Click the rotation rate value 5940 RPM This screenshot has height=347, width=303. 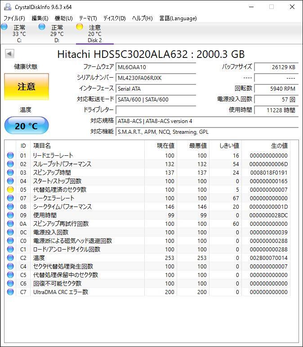pos(276,89)
